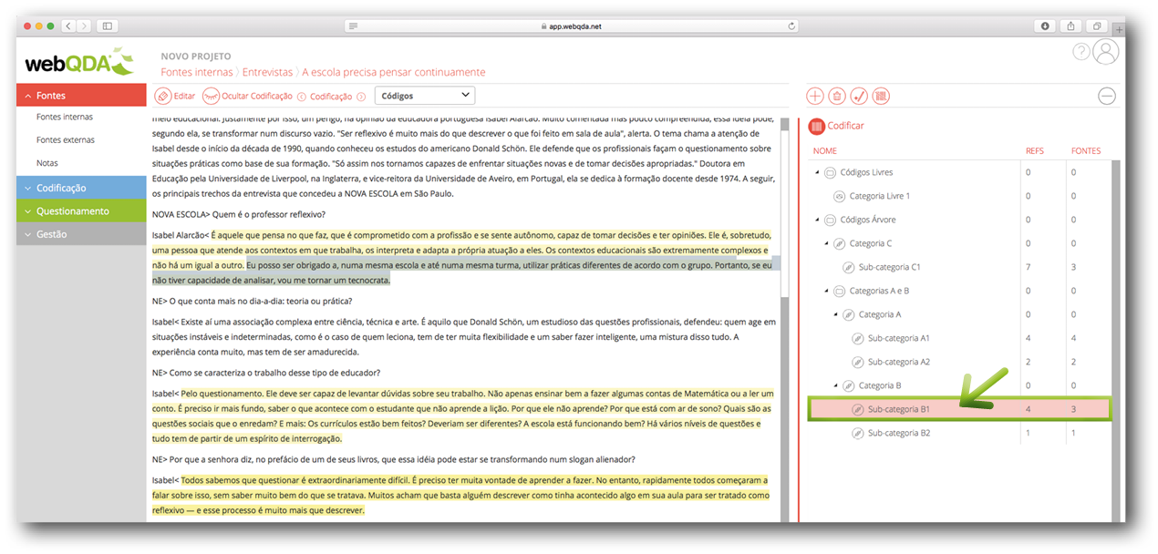Click the Entrevistas breadcrumb link
Viewport: 1158px width, 554px height.
[268, 72]
